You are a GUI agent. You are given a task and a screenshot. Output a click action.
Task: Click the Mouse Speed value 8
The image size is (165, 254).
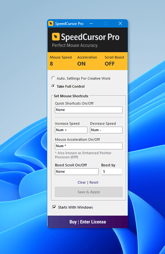coord(51,64)
